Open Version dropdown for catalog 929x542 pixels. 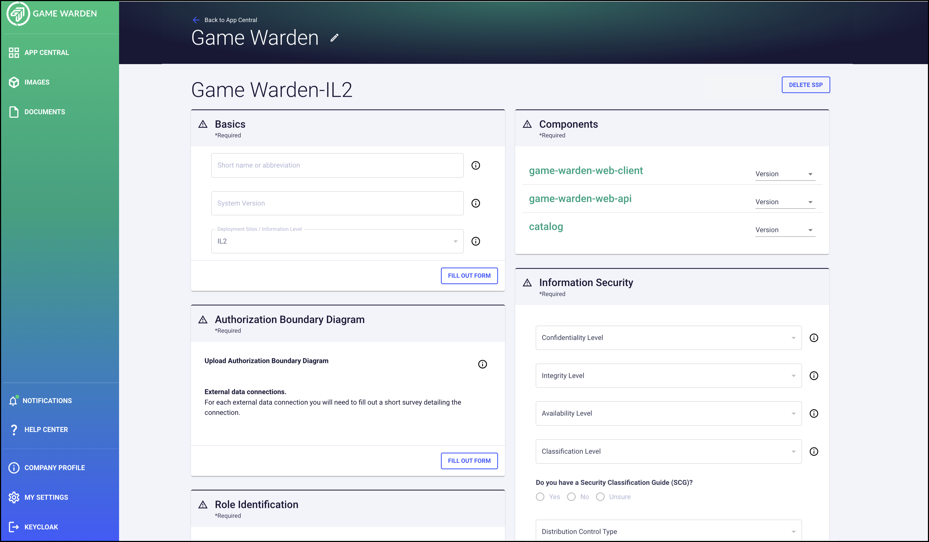coord(785,230)
